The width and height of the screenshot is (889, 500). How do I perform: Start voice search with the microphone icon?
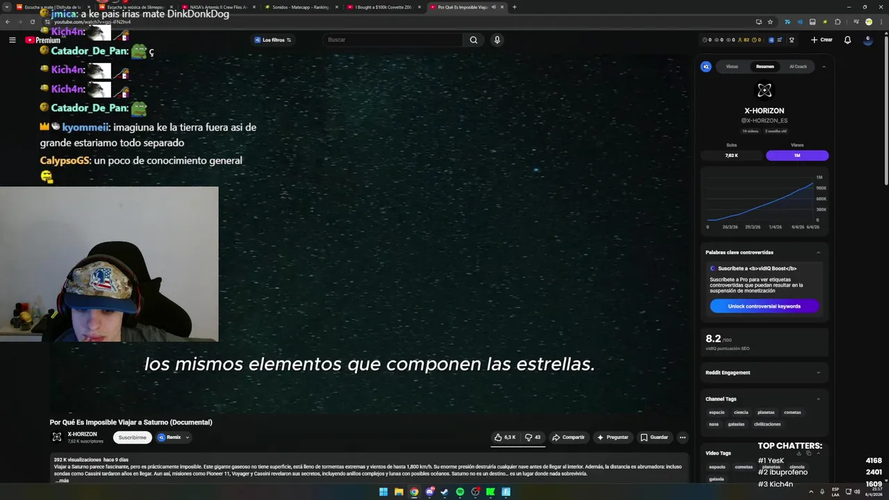click(497, 40)
